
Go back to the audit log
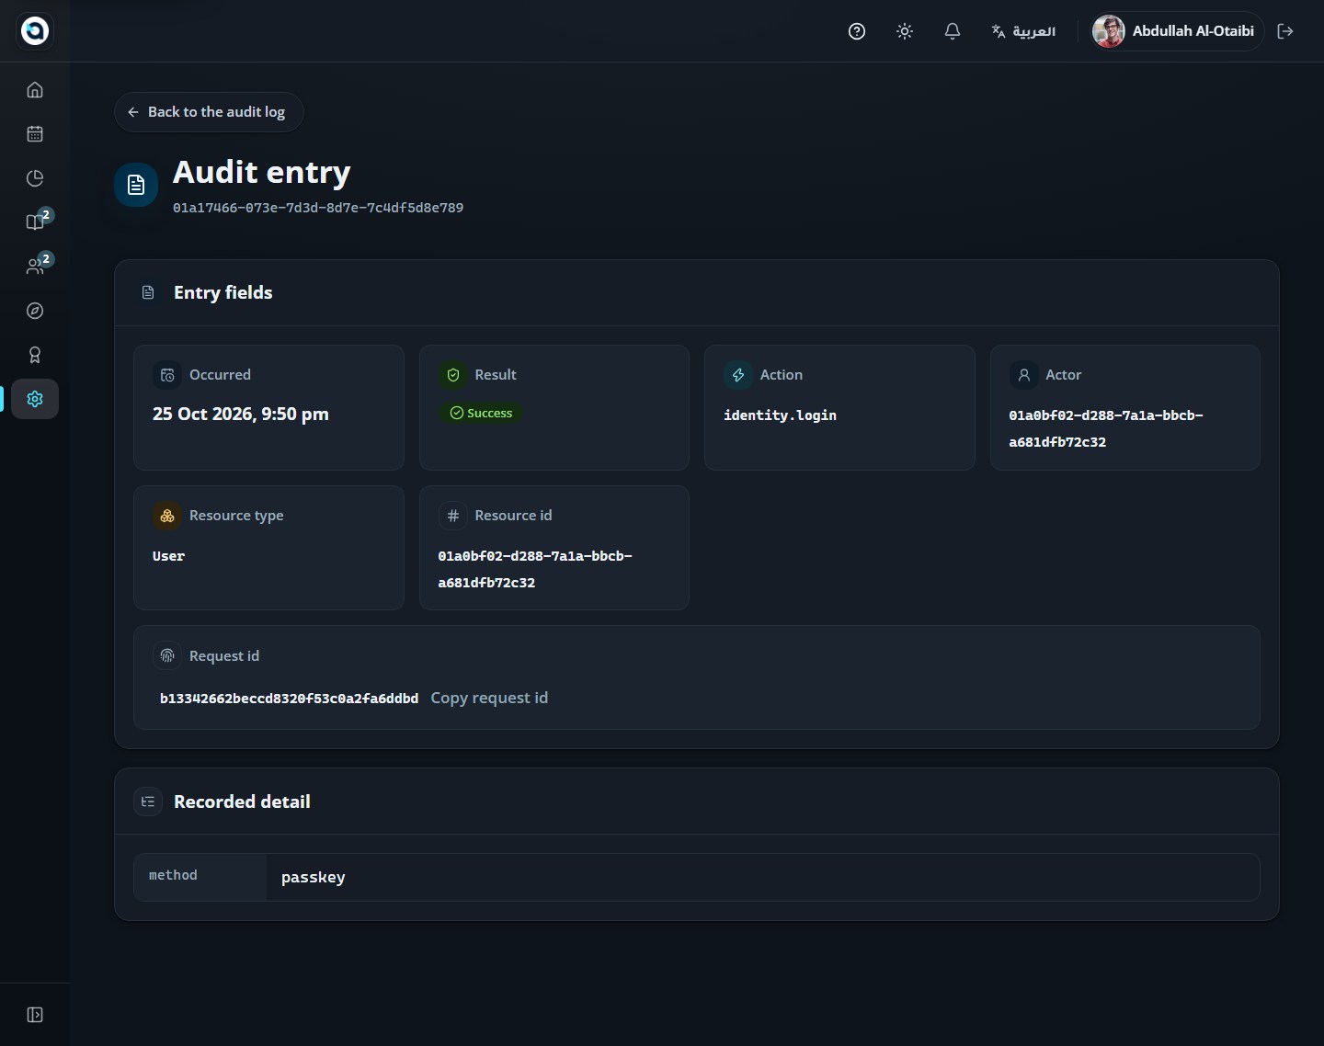(209, 112)
